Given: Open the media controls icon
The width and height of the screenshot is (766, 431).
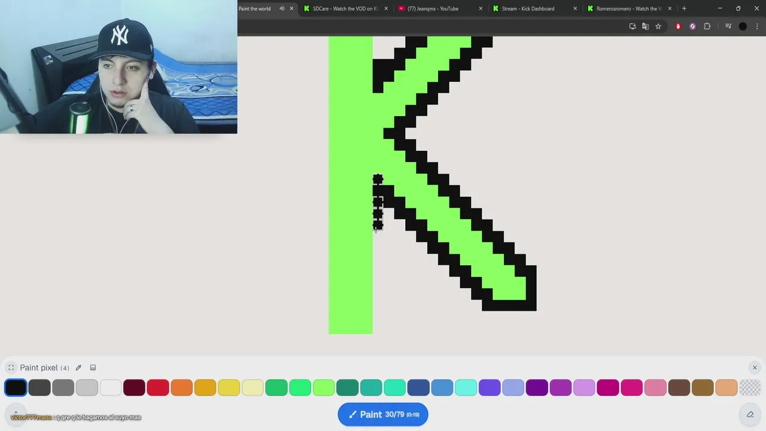Looking at the screenshot, I should (728, 26).
